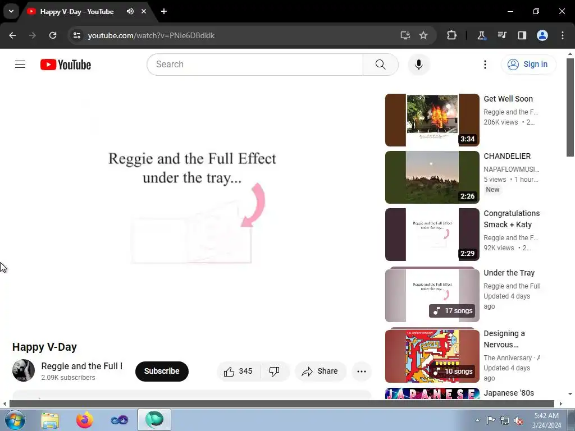Click the Under the Tray playlist title
Image resolution: width=575 pixels, height=431 pixels.
coord(509,273)
